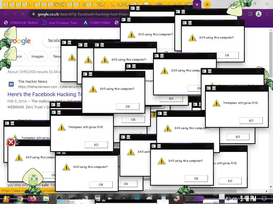Go back using Chrome's back arrow
Screen dimensions: 273x204
pyautogui.click(x=6, y=14)
